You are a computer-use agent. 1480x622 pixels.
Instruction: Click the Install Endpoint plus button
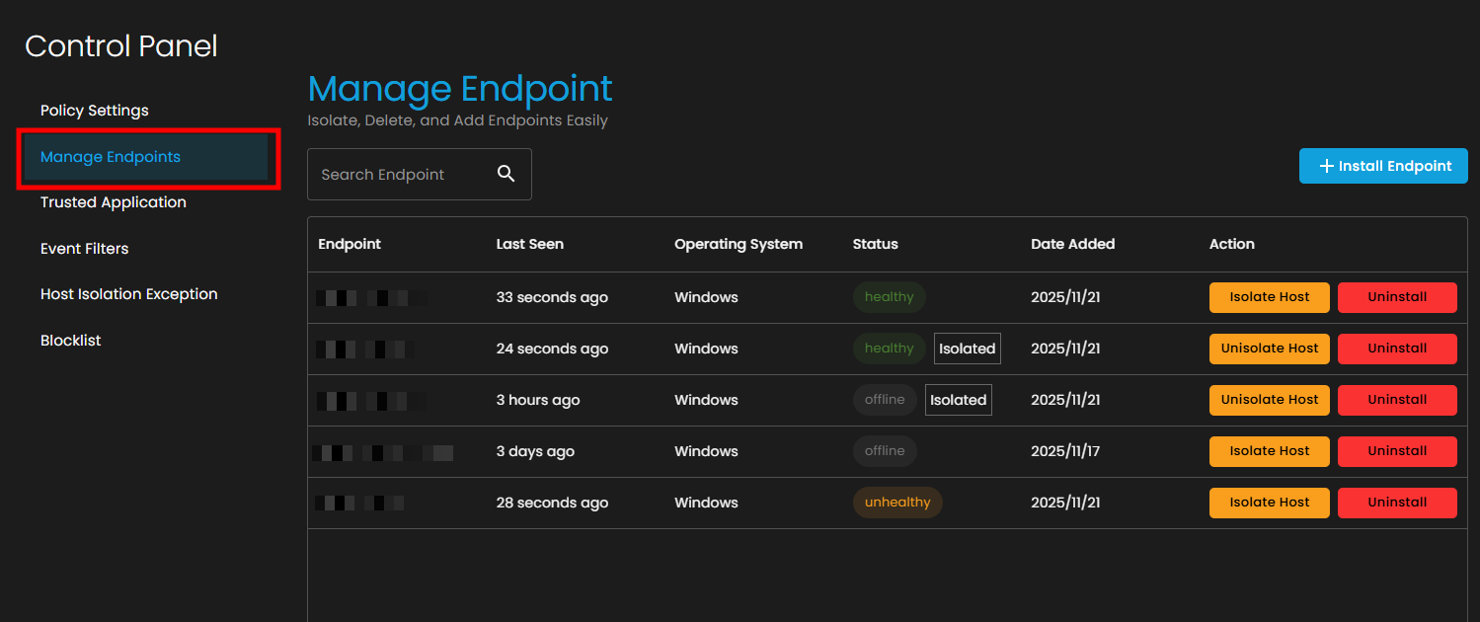click(x=1382, y=166)
